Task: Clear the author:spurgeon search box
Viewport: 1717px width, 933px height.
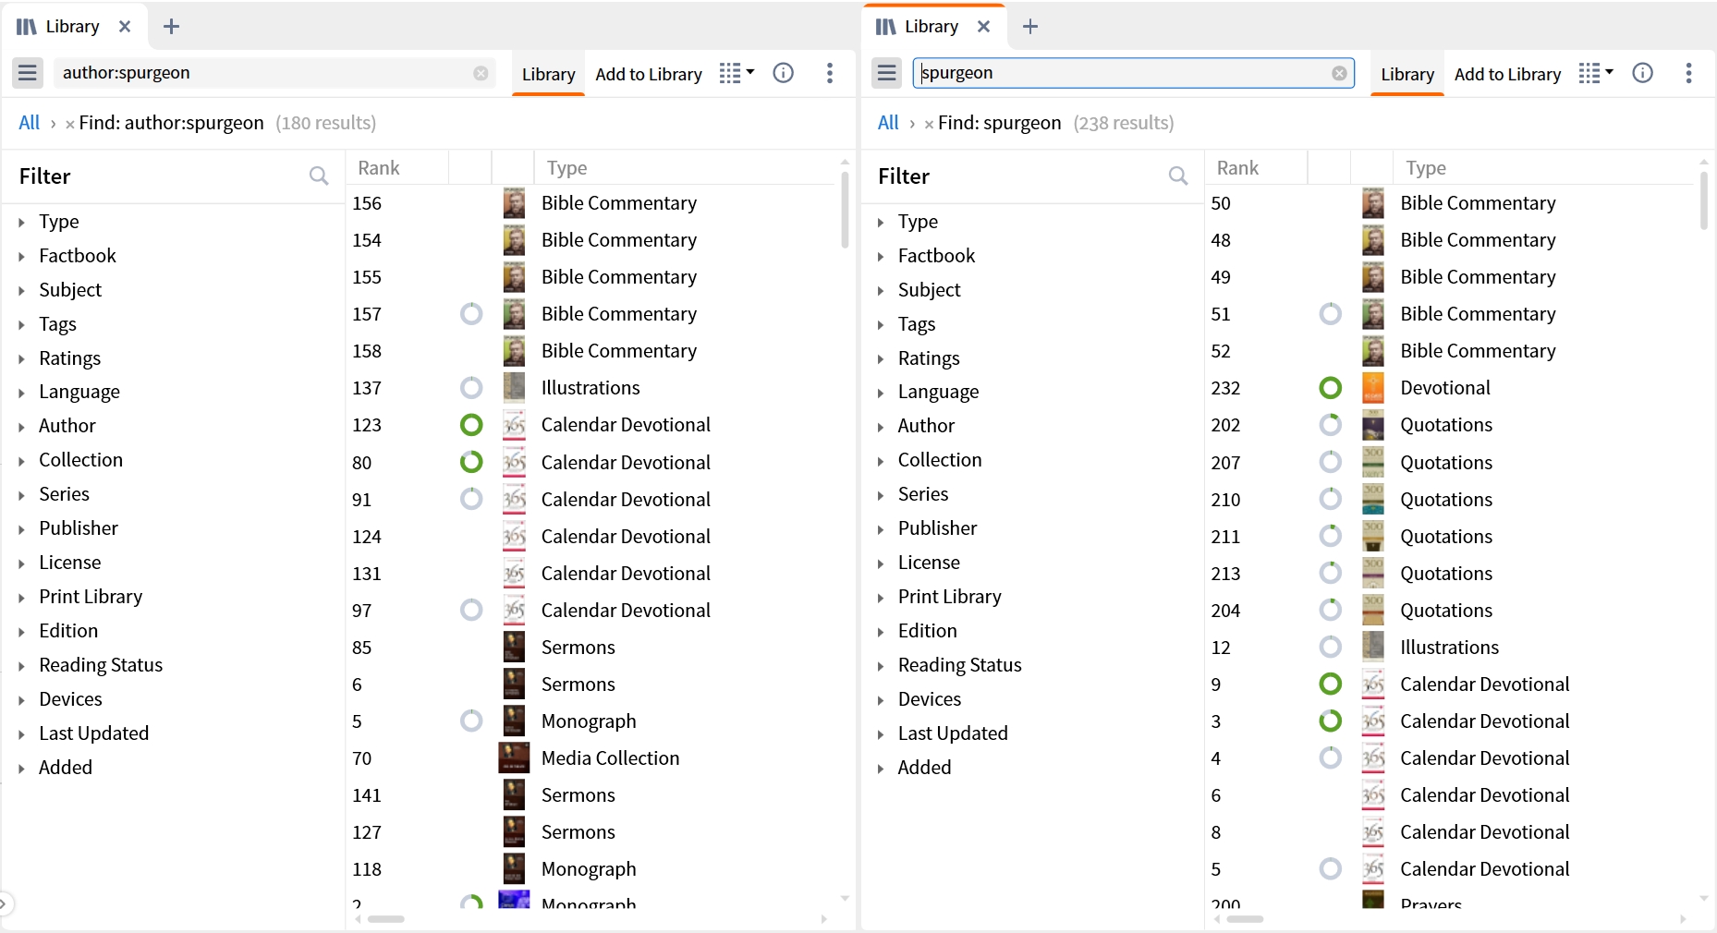Action: [x=481, y=73]
